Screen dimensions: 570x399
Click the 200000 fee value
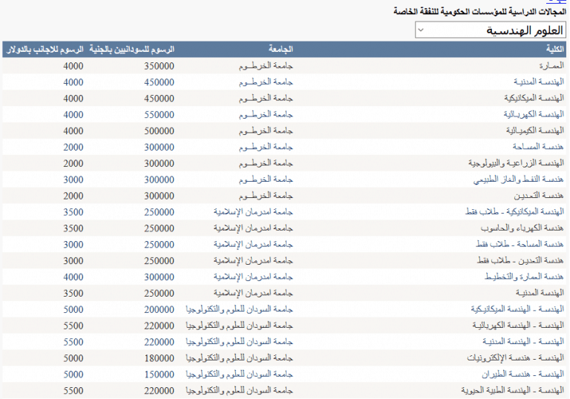click(x=159, y=309)
